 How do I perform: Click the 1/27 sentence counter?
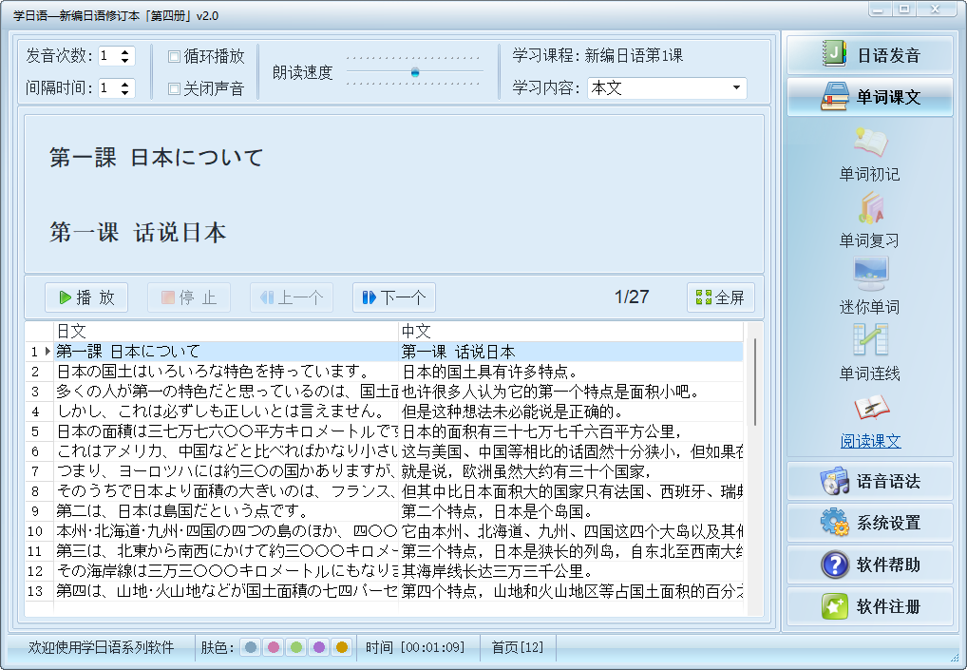click(632, 297)
